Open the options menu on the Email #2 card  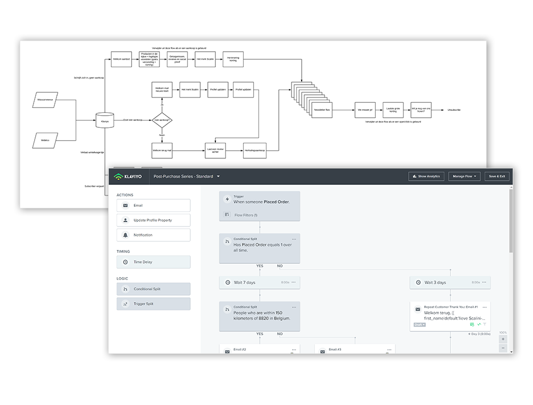point(294,350)
